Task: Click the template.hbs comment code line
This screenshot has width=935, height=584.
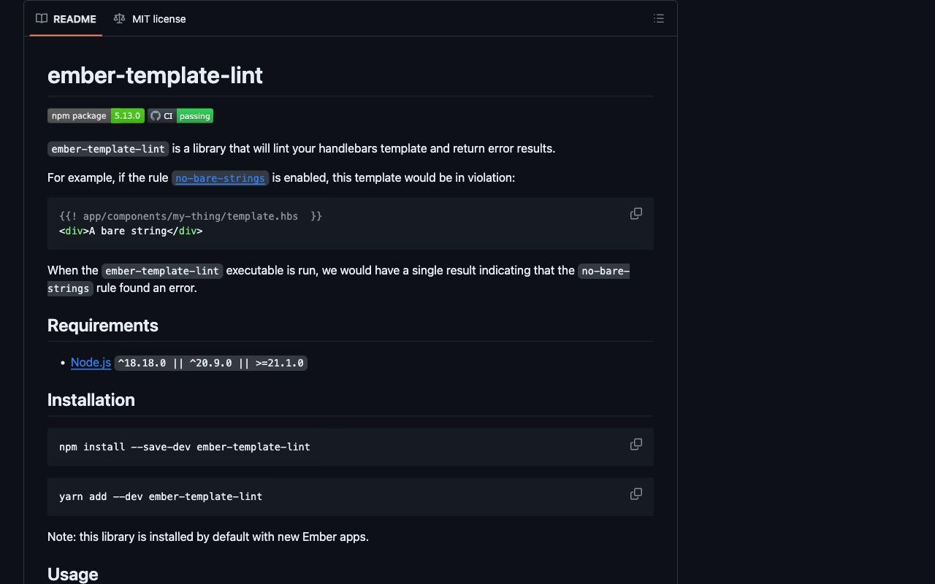Action: click(191, 216)
